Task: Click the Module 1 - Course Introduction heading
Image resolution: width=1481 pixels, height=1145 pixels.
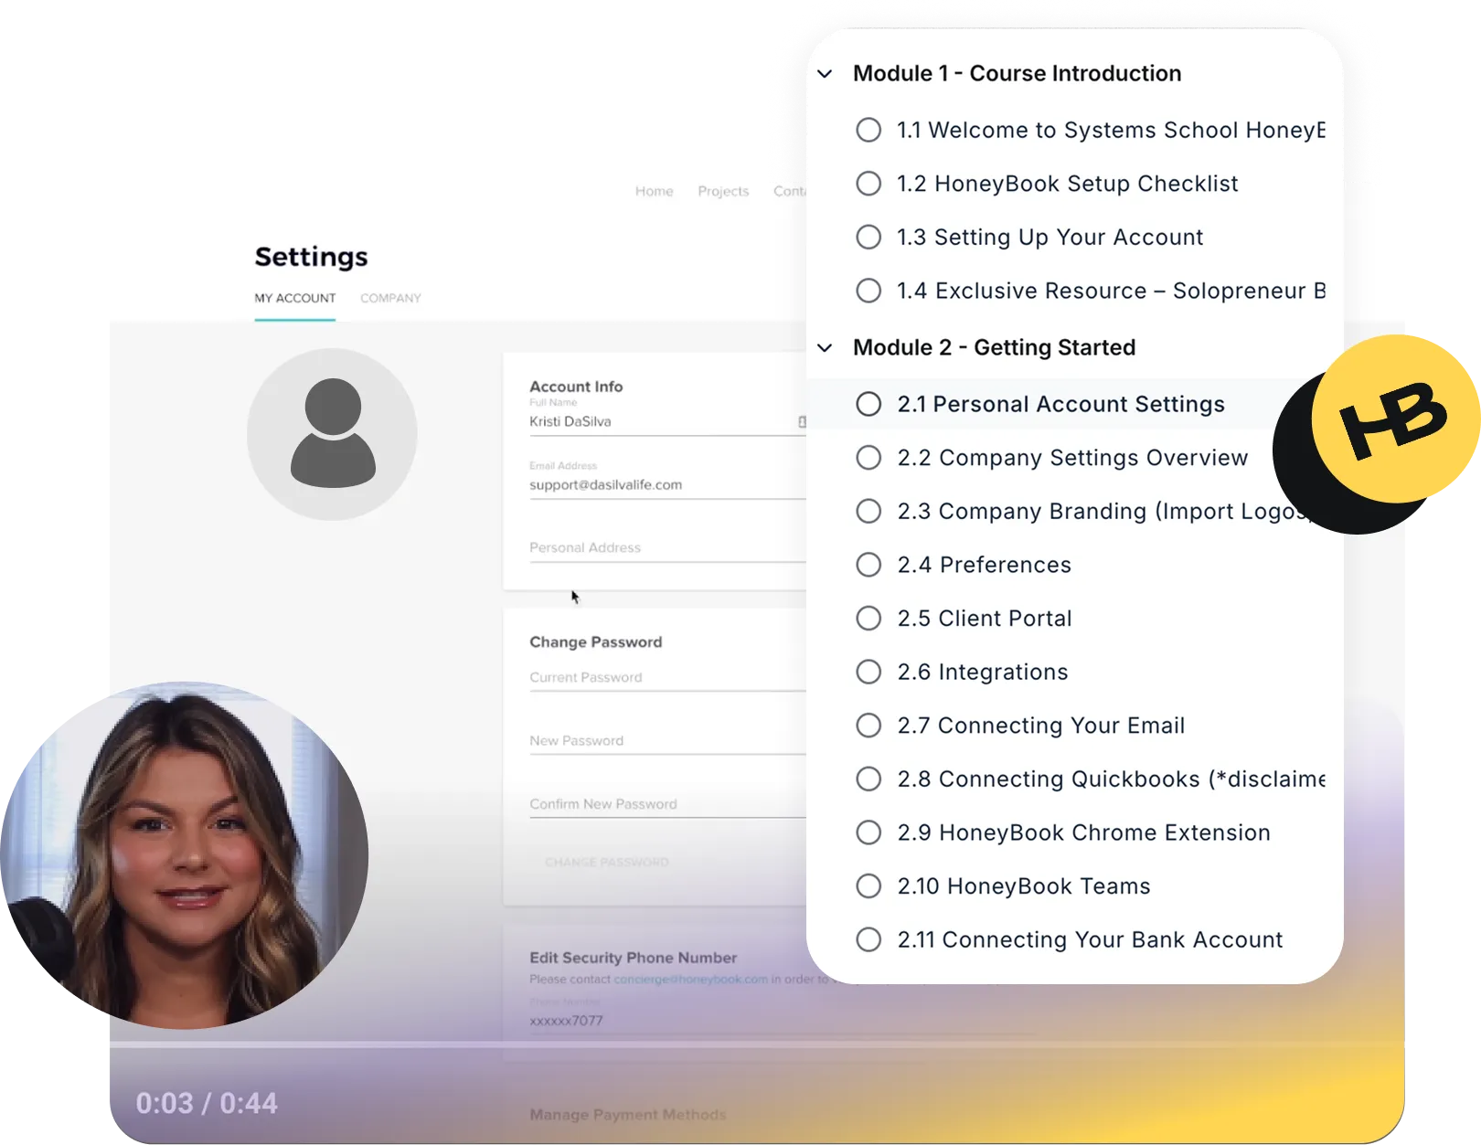Action: (x=1017, y=73)
